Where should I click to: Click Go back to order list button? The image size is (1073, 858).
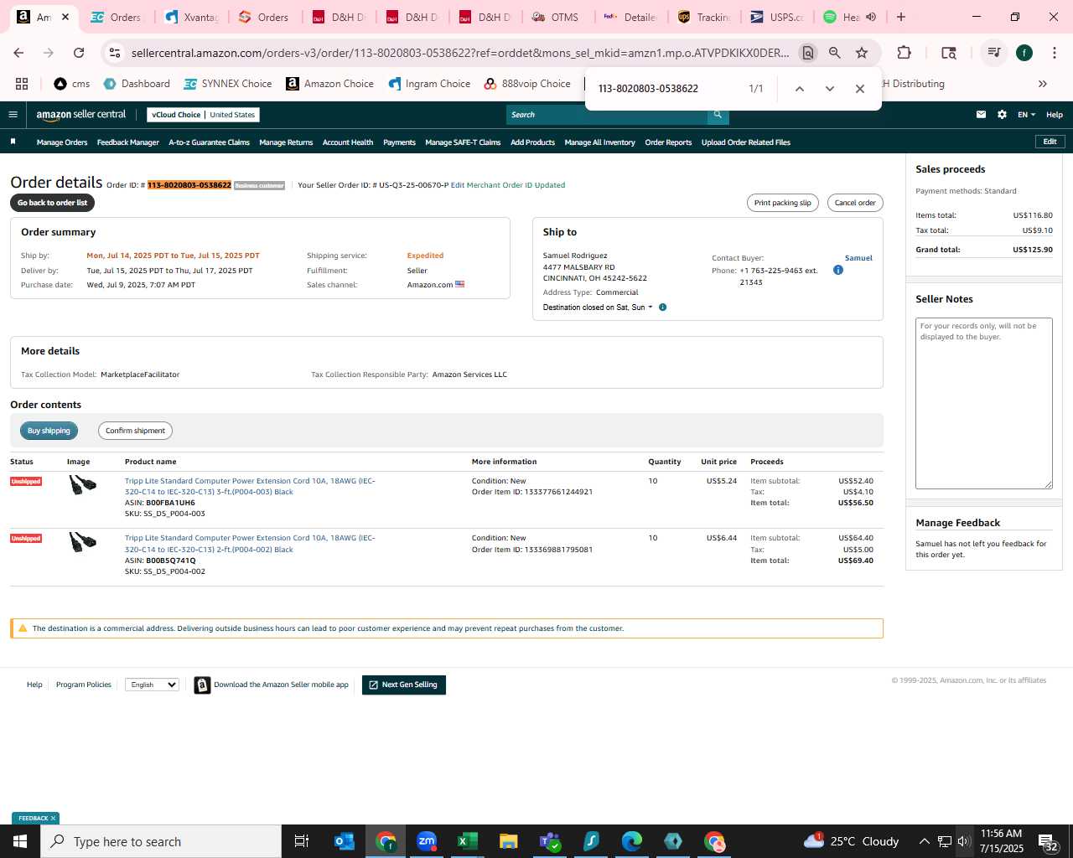click(x=52, y=203)
